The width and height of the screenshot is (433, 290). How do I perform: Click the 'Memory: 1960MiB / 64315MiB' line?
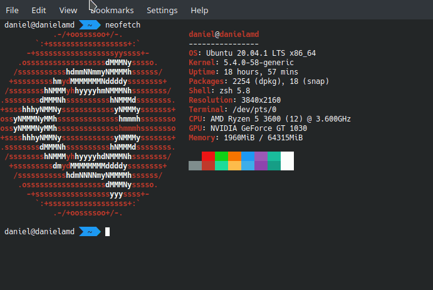246,137
